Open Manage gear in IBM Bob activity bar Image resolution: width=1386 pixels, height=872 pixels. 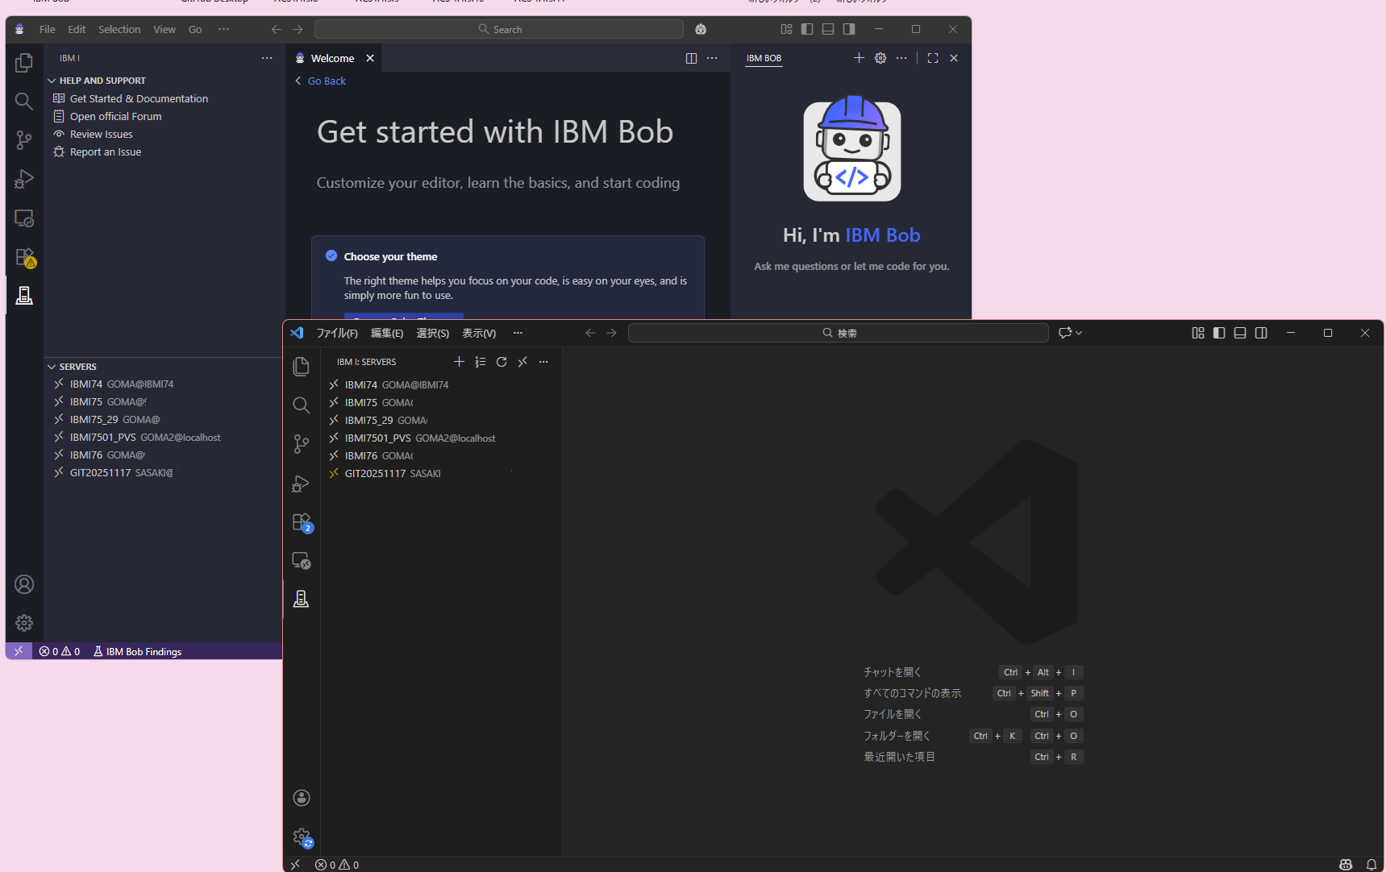(x=24, y=623)
